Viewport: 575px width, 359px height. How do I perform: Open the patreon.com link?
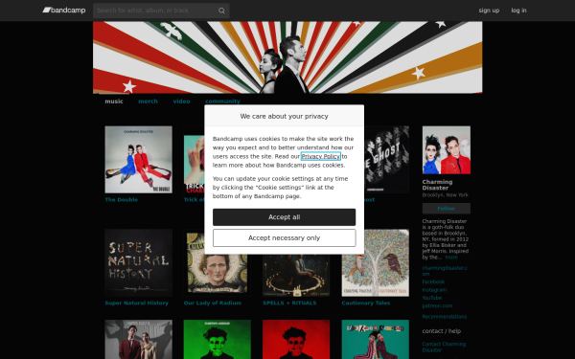pyautogui.click(x=437, y=306)
